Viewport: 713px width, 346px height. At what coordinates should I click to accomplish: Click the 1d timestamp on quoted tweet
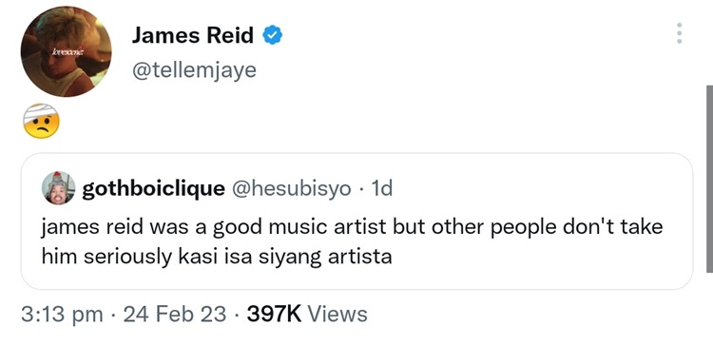tap(382, 188)
